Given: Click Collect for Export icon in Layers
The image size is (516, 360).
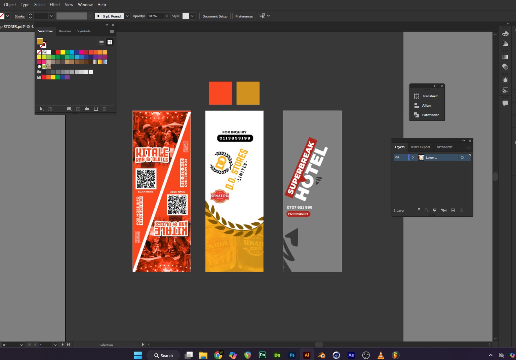Looking at the screenshot, I should pos(418,210).
